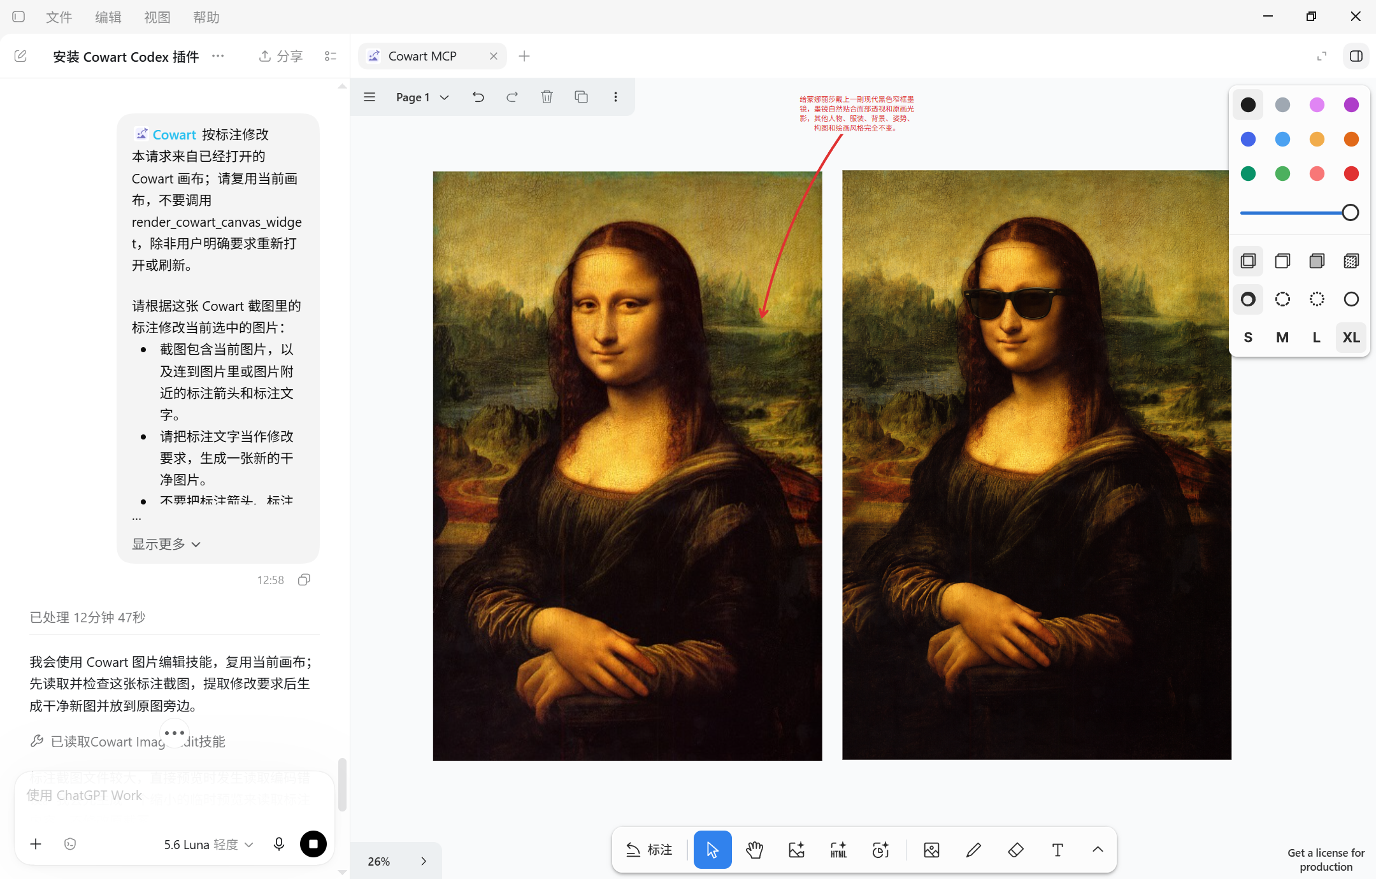Select the arrow pointer tool in bottom toolbar

712,850
